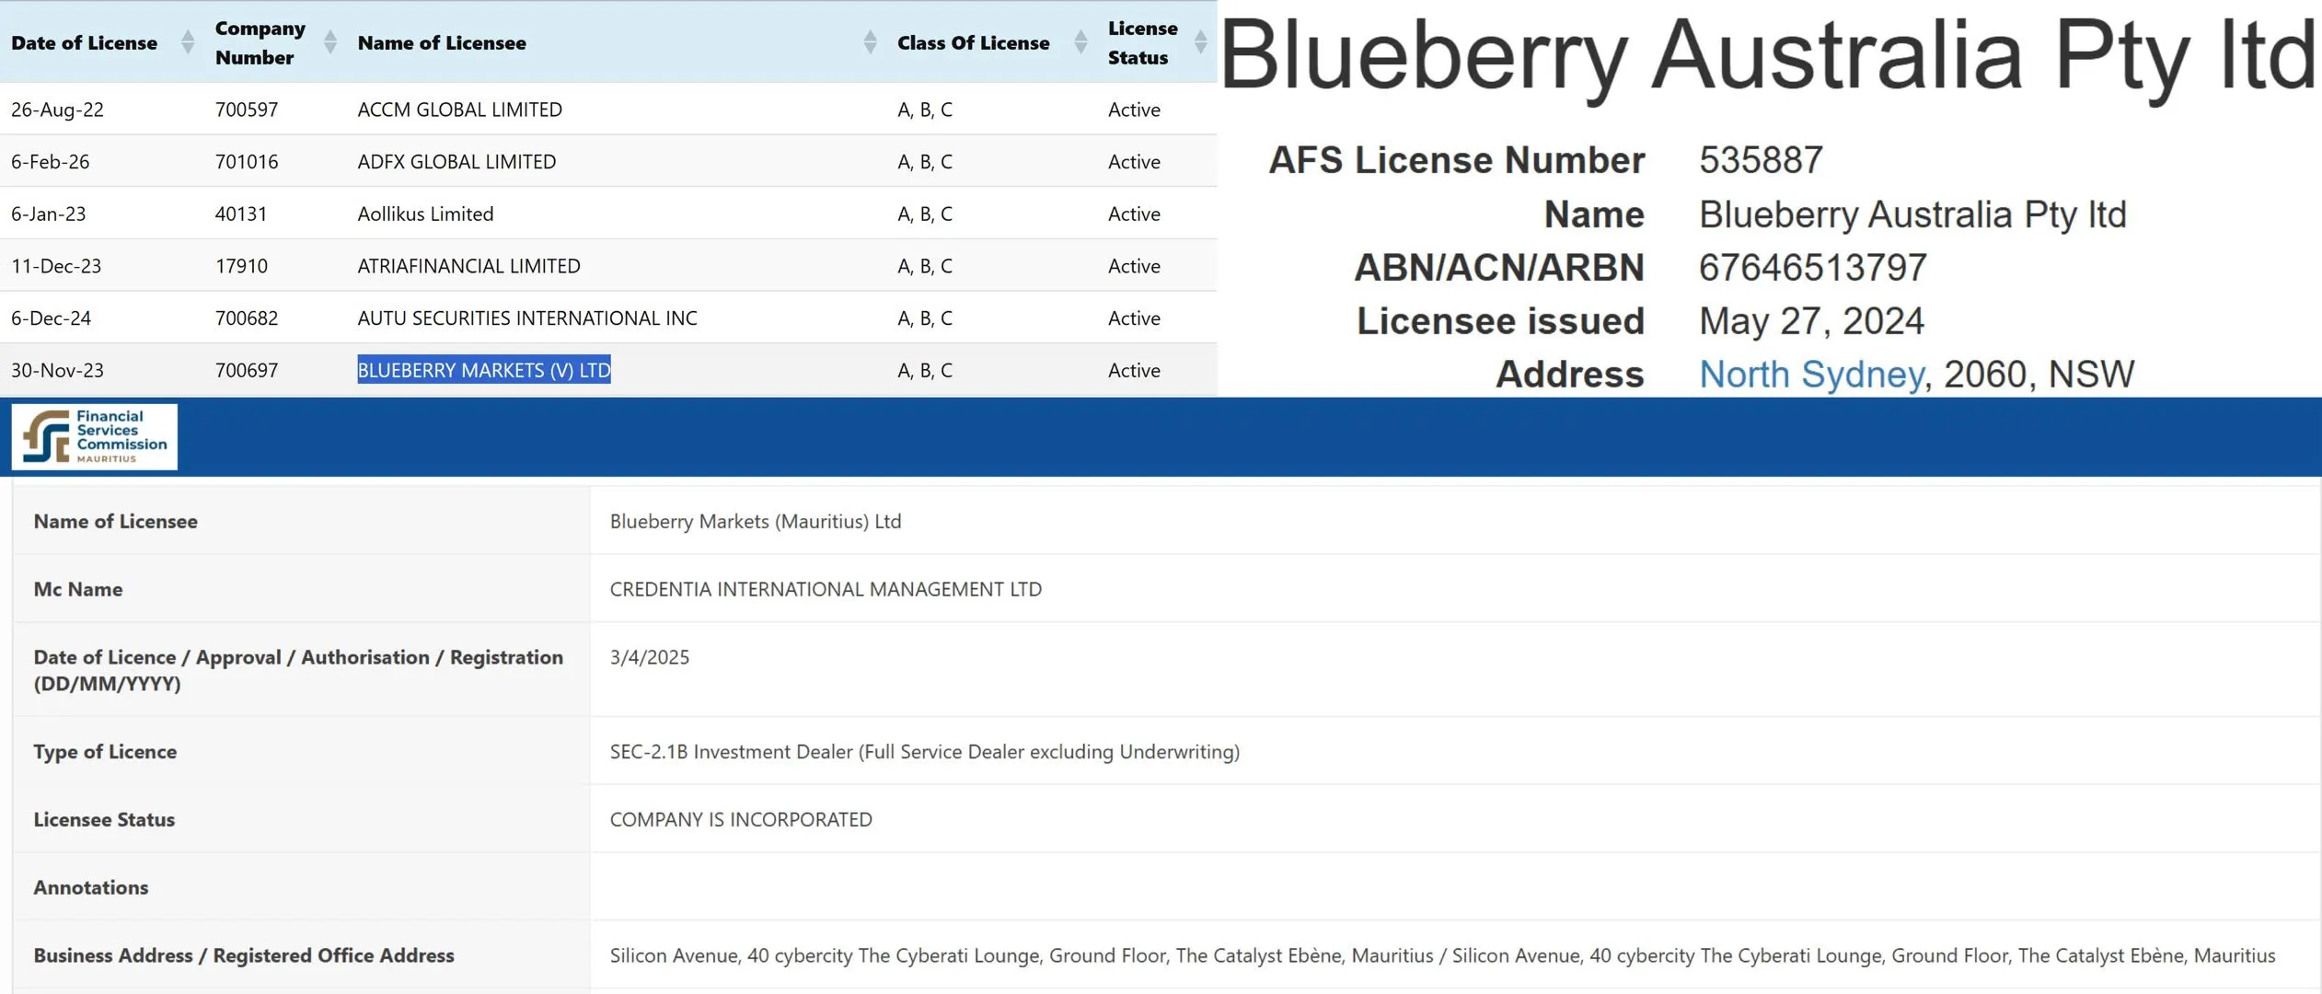
Task: Click SEC-2.1B Investment Dealer licence type
Action: point(925,752)
